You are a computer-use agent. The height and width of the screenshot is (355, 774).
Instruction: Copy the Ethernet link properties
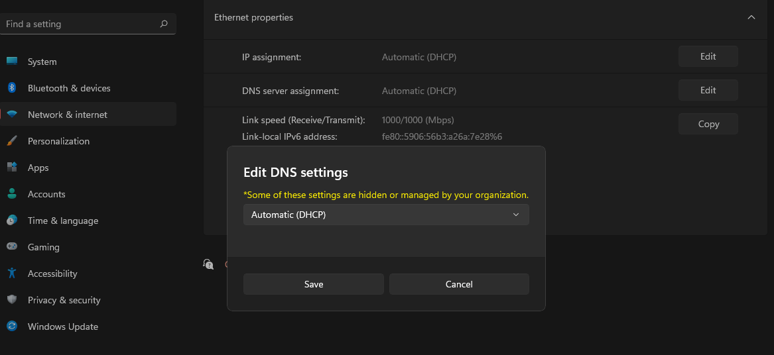708,125
